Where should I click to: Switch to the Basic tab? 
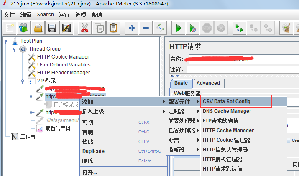point(181,83)
